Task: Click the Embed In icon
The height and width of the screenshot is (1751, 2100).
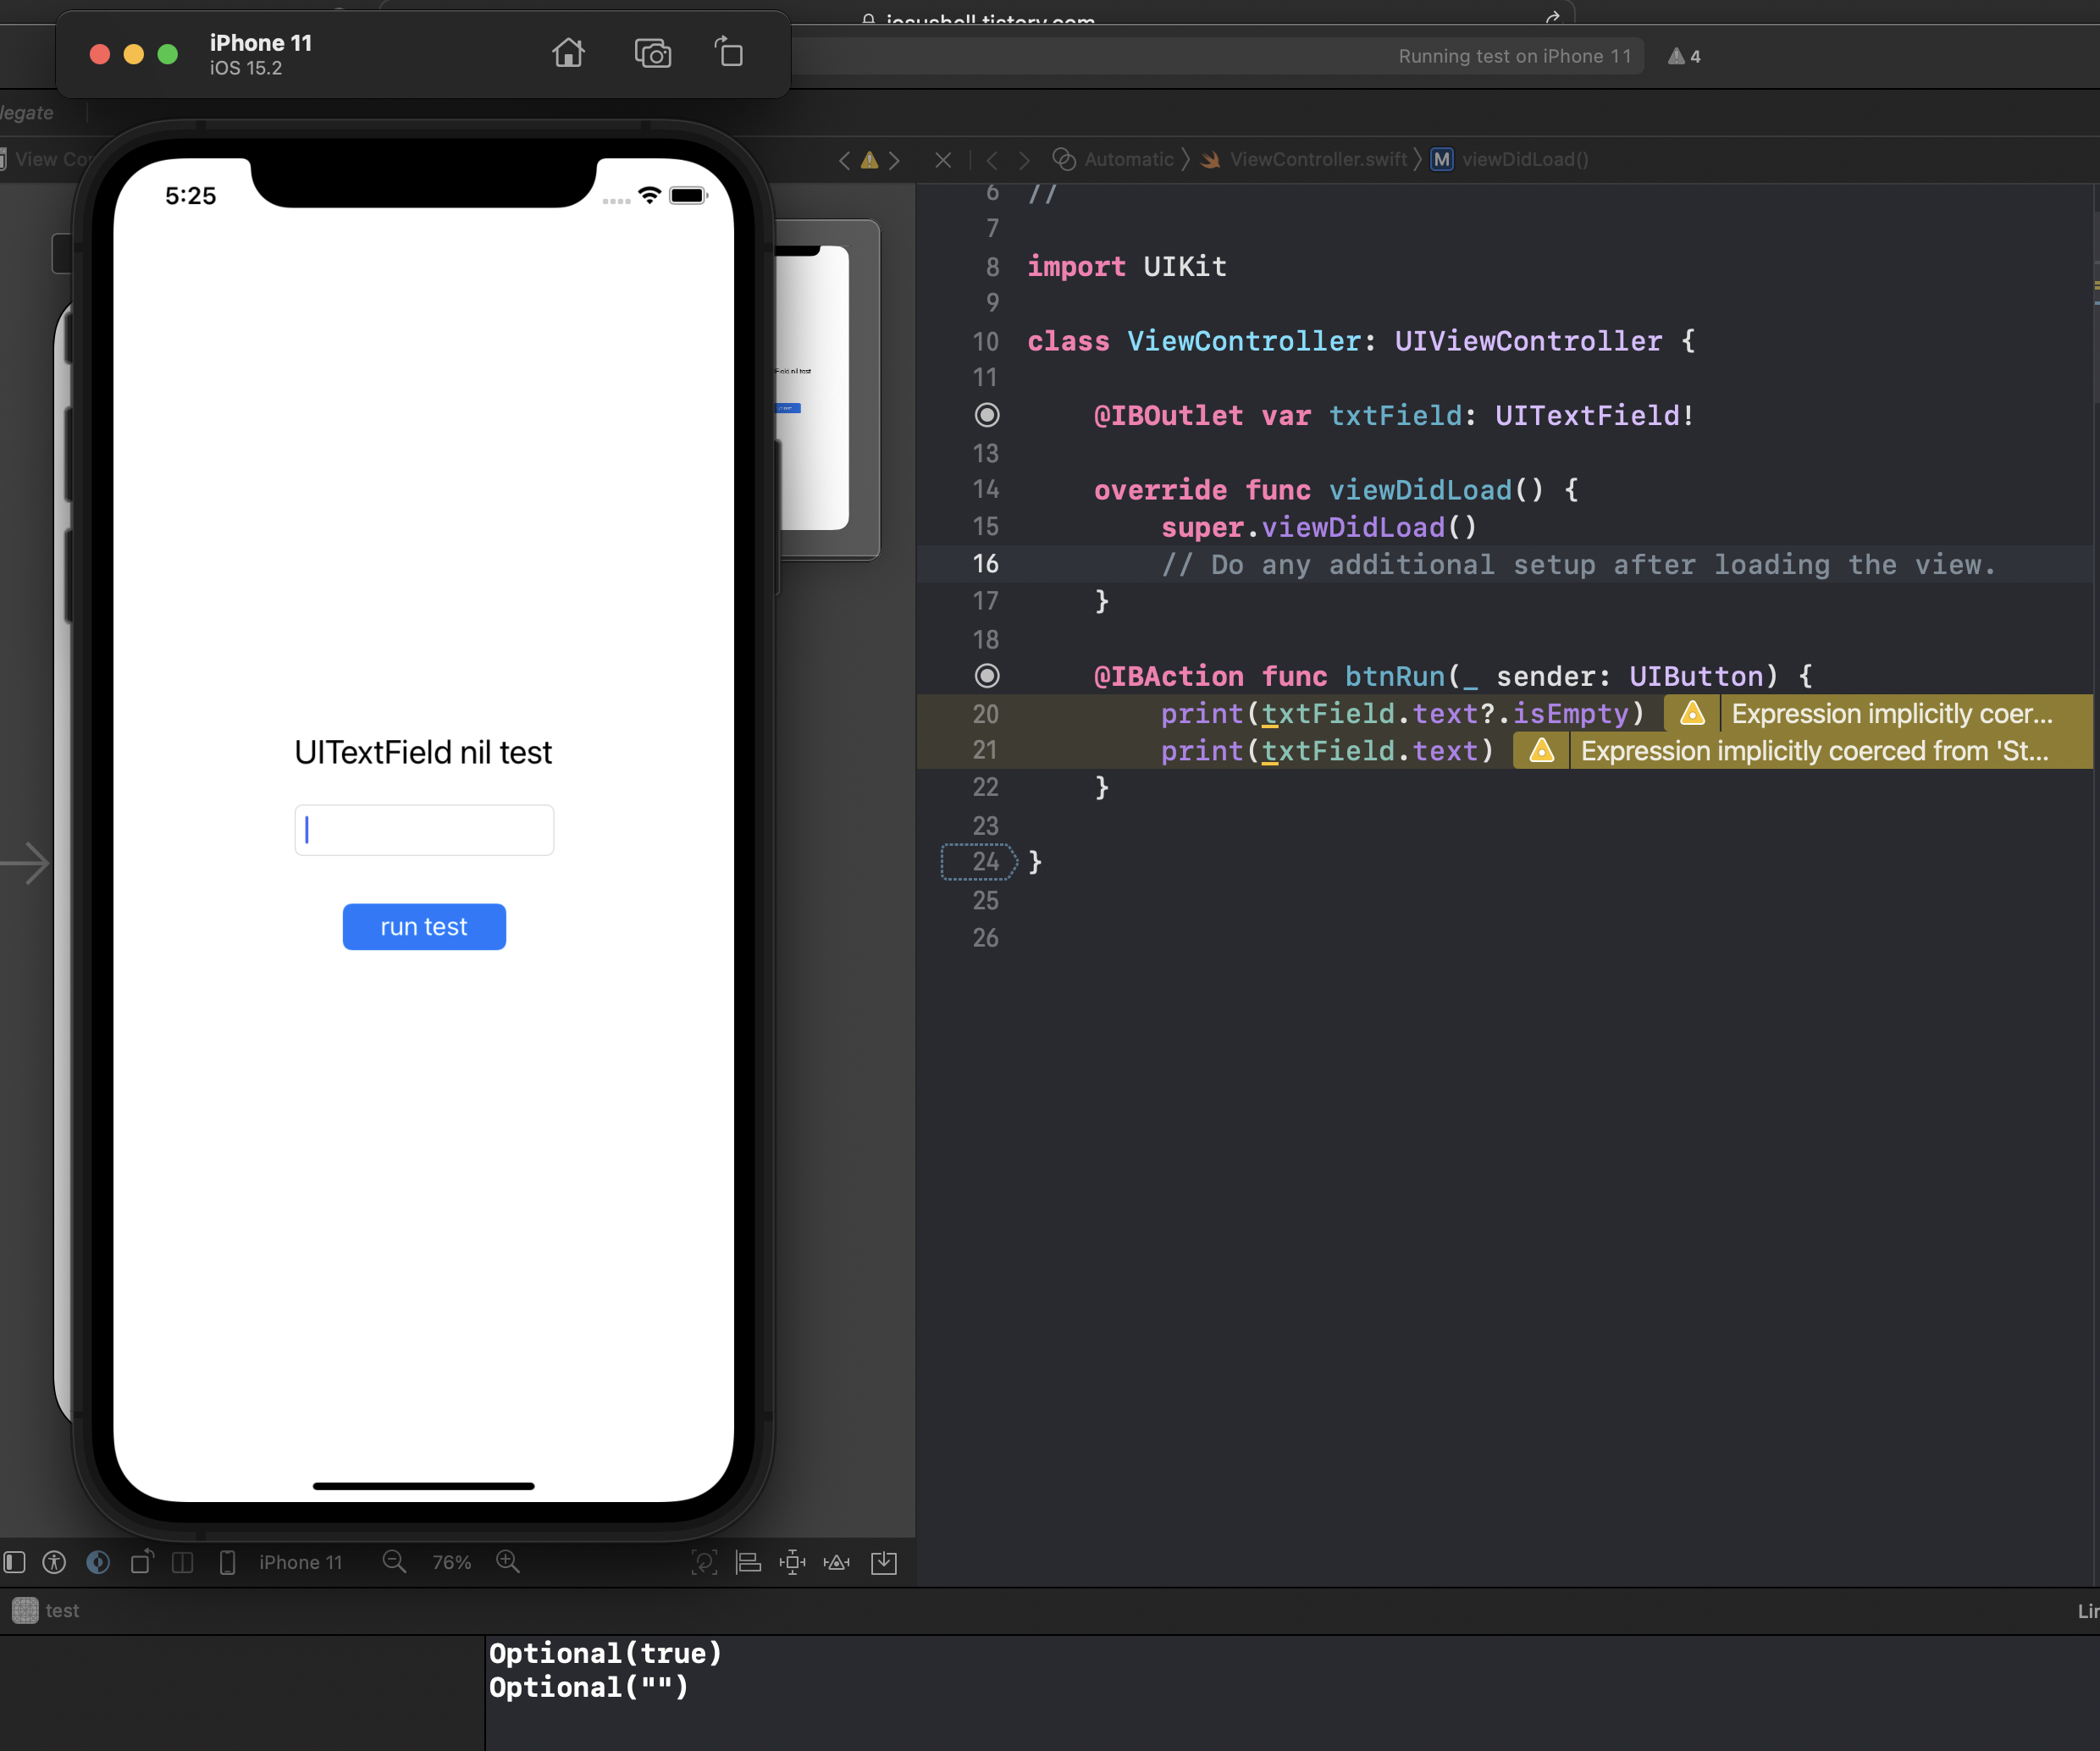Action: click(884, 1562)
